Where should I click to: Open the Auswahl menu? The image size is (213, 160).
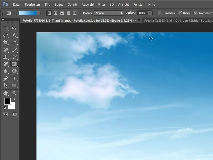coord(88,5)
